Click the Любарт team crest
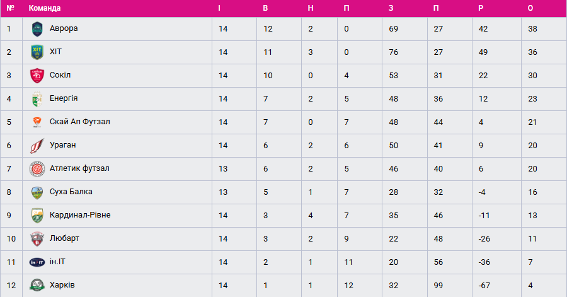Viewport: 567px width, 297px height. point(37,238)
